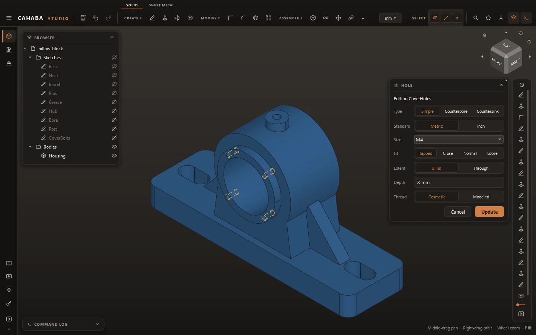
Task: Switch to the Solid tab
Action: (x=132, y=5)
